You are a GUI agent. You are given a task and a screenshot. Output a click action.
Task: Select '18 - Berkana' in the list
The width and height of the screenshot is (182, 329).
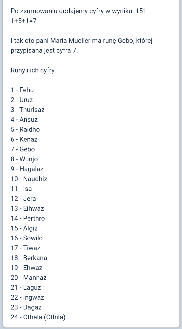[29, 258]
